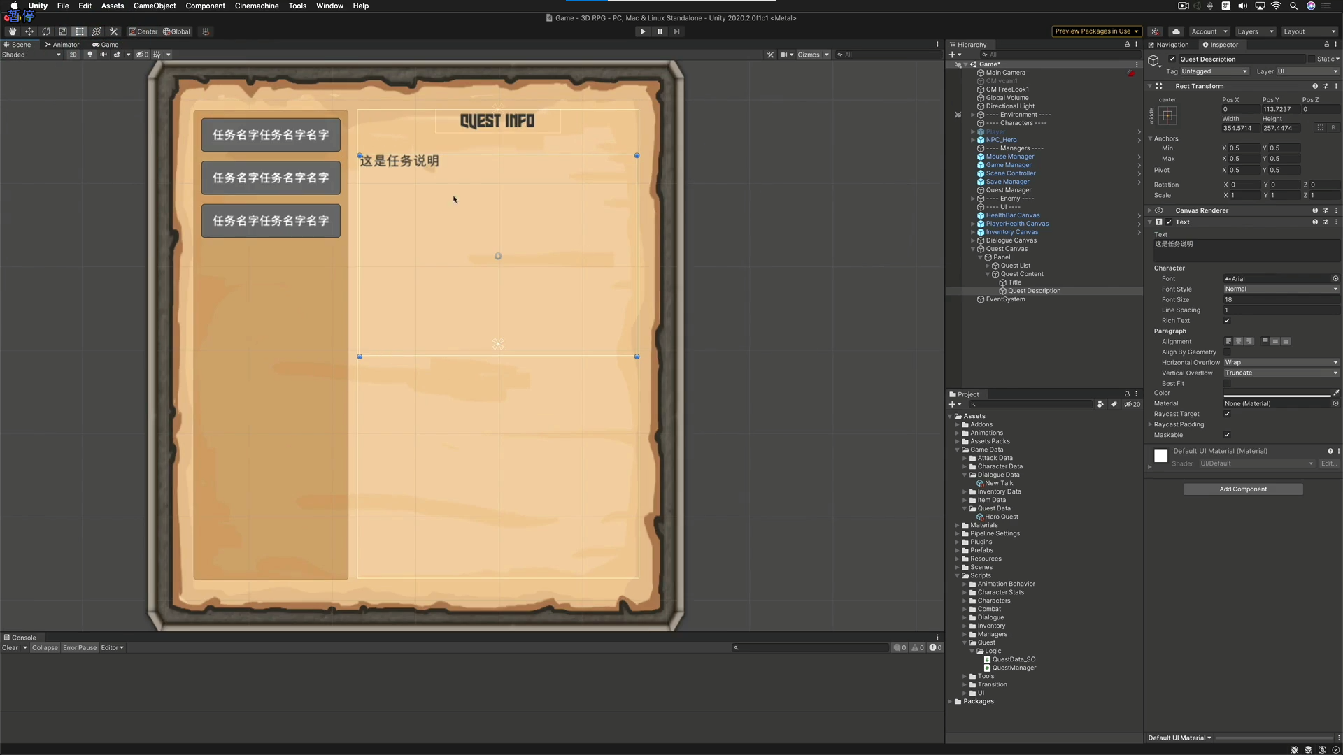Click the Add Component button
This screenshot has width=1343, height=755.
[1242, 489]
